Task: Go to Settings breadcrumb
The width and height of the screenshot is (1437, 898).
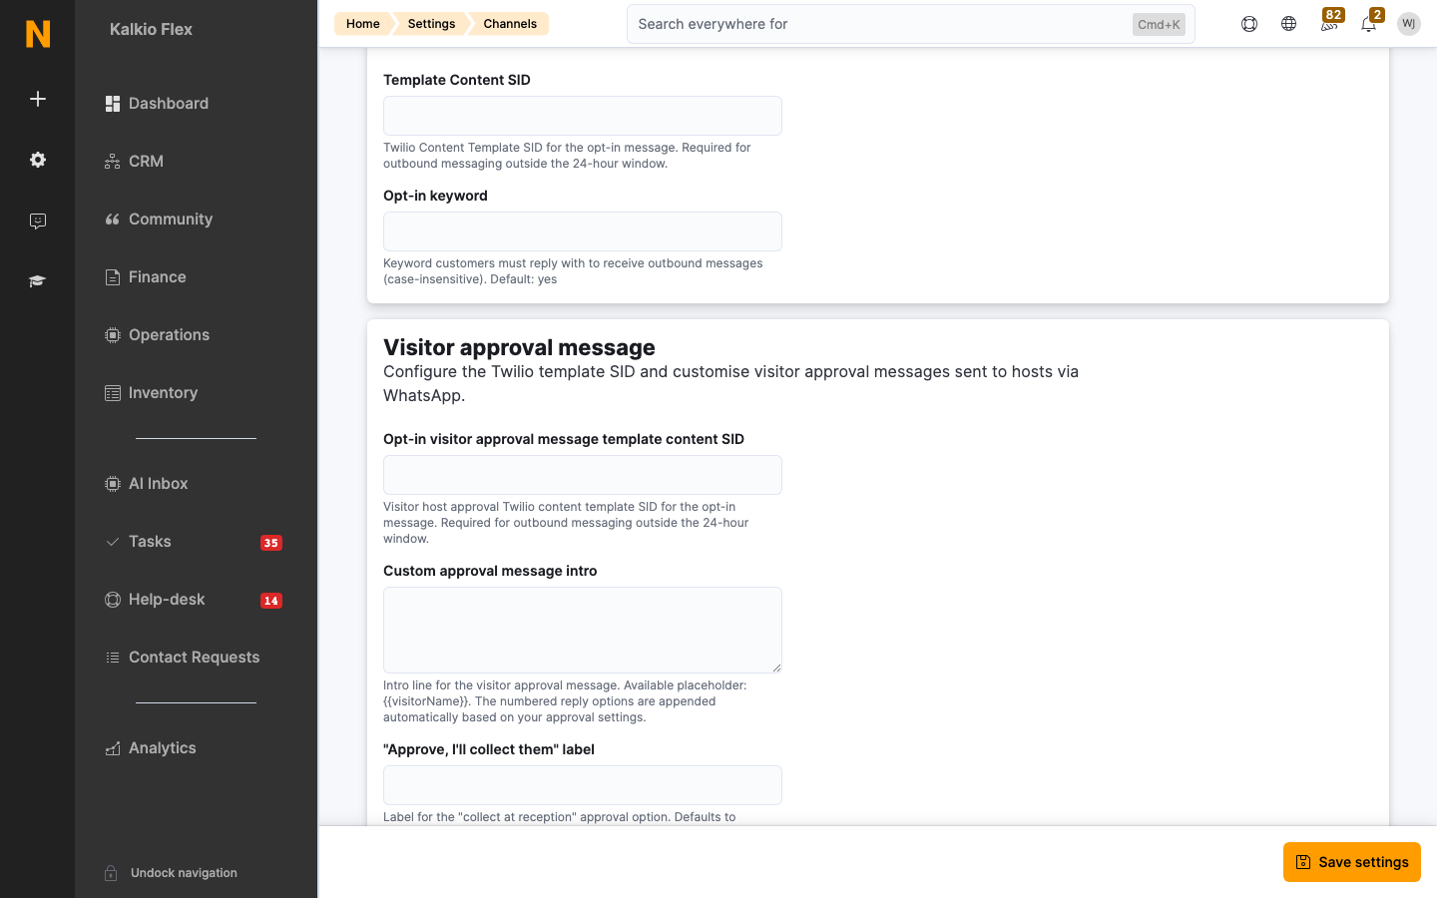Action: (431, 24)
